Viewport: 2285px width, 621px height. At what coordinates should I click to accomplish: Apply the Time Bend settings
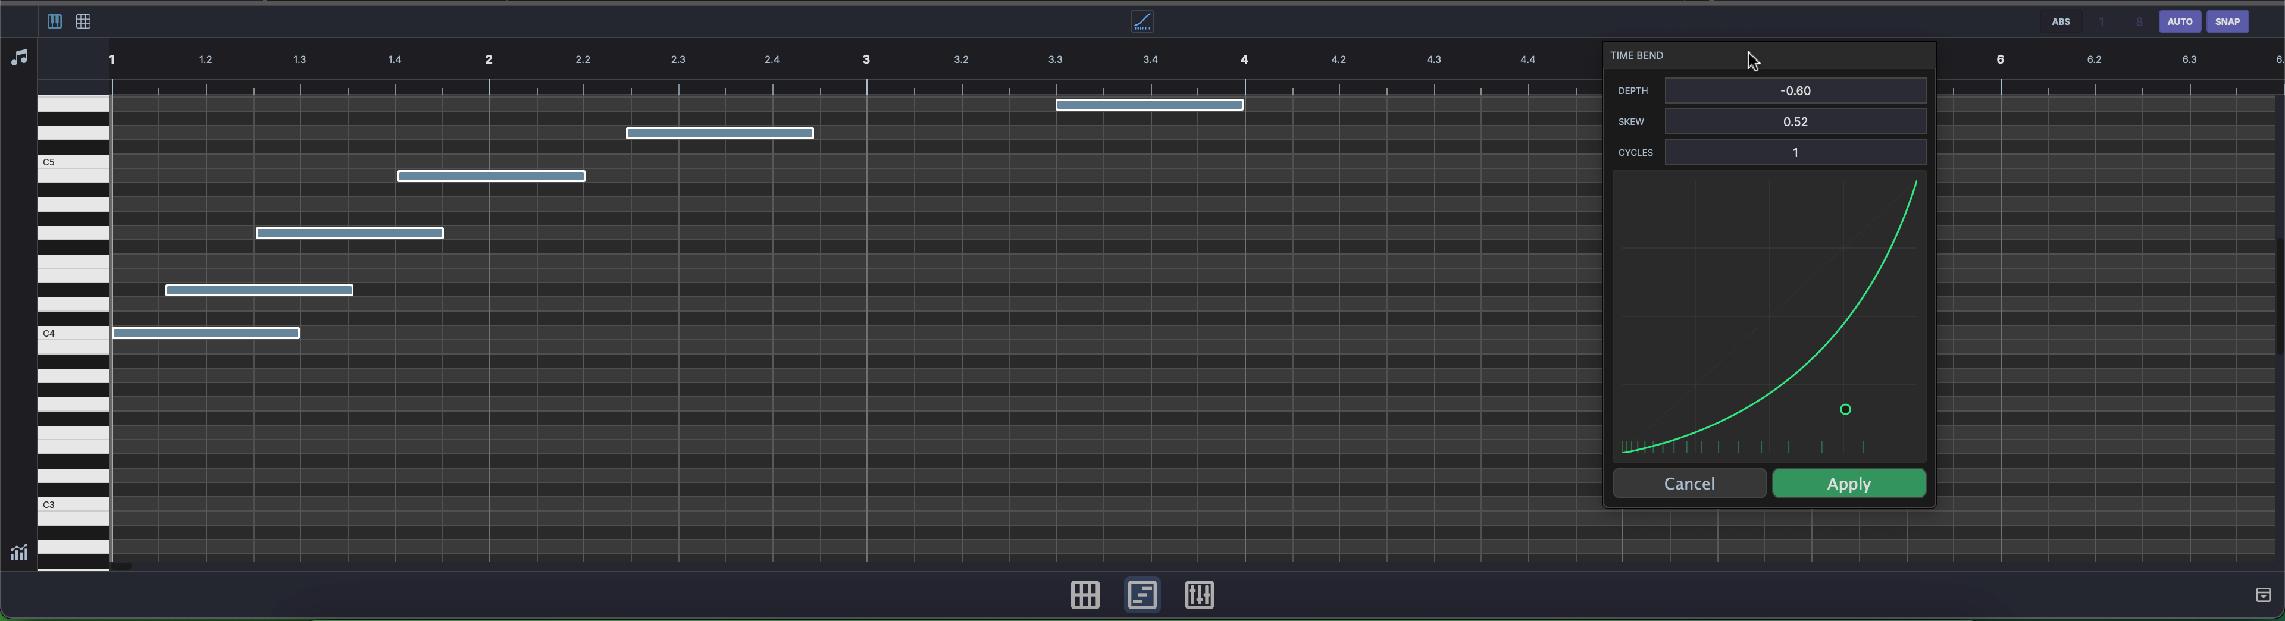pos(1849,484)
